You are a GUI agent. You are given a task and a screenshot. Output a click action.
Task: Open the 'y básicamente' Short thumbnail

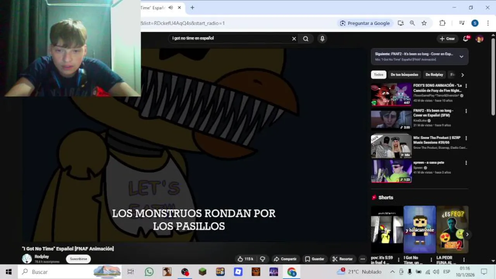tap(420, 229)
